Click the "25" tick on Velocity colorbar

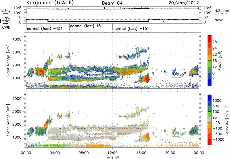[214, 117]
